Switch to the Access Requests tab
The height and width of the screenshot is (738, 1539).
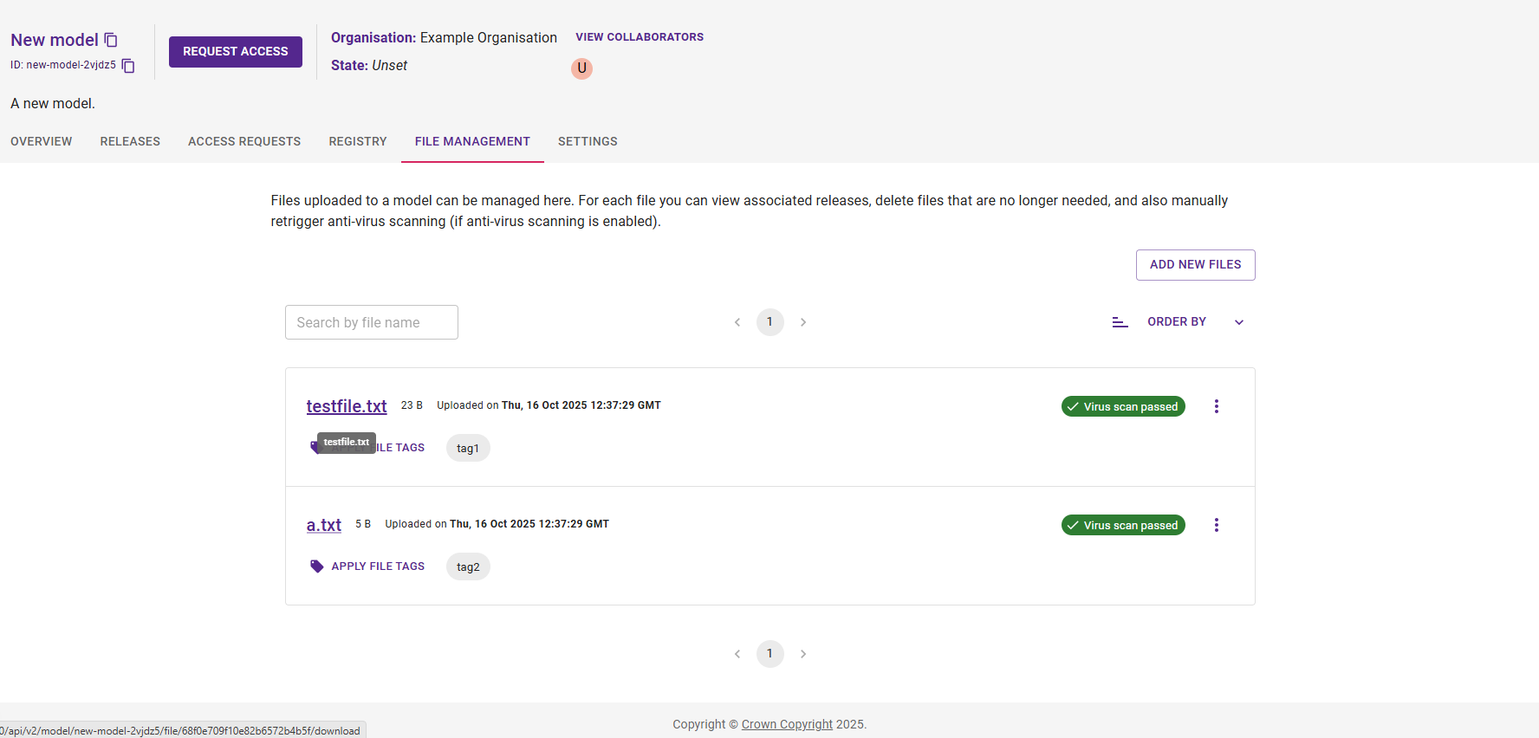(x=244, y=141)
